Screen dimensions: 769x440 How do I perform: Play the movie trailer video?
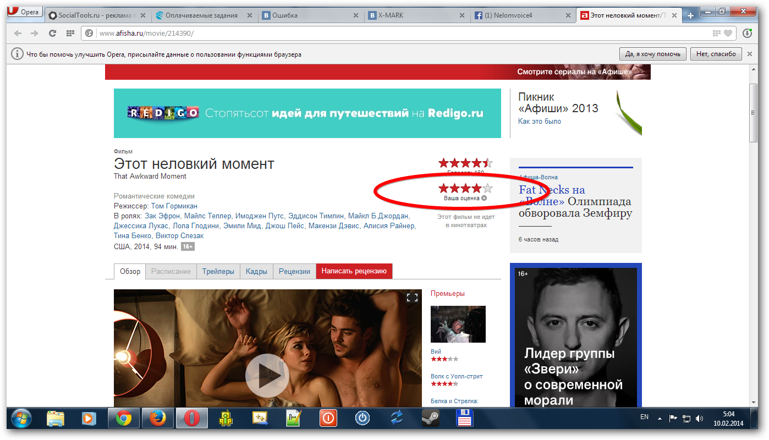(267, 375)
